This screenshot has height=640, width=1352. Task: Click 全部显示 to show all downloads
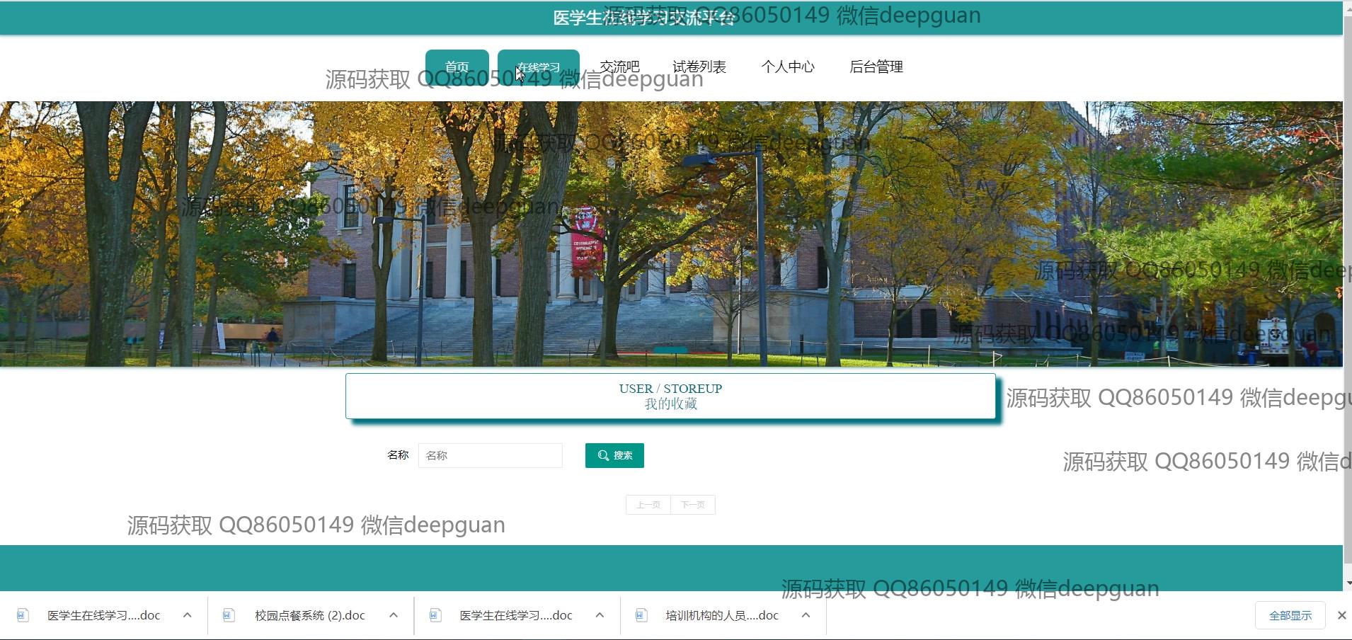coord(1290,615)
